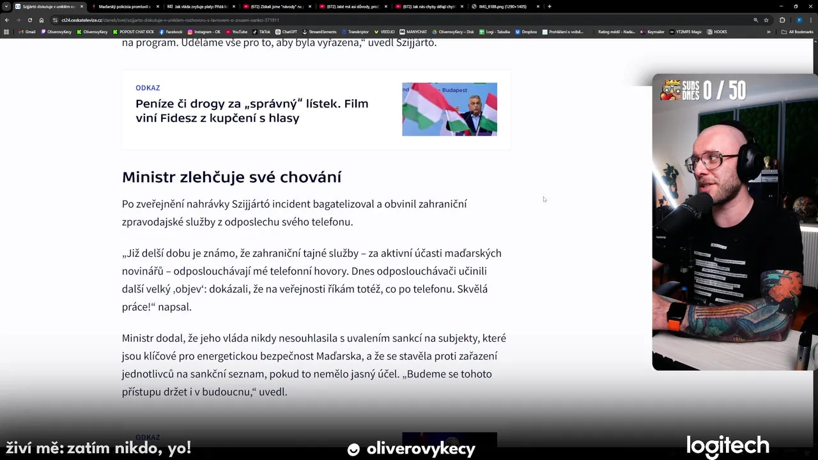Open the Extensions puzzle icon

tap(782, 20)
